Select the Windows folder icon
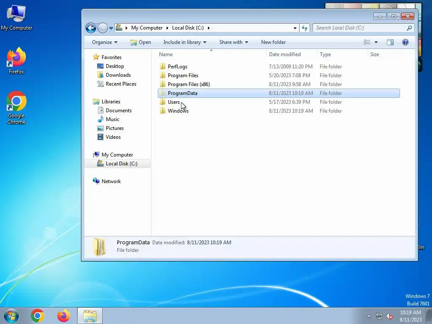Screen dimensions: 432x324 (162, 111)
